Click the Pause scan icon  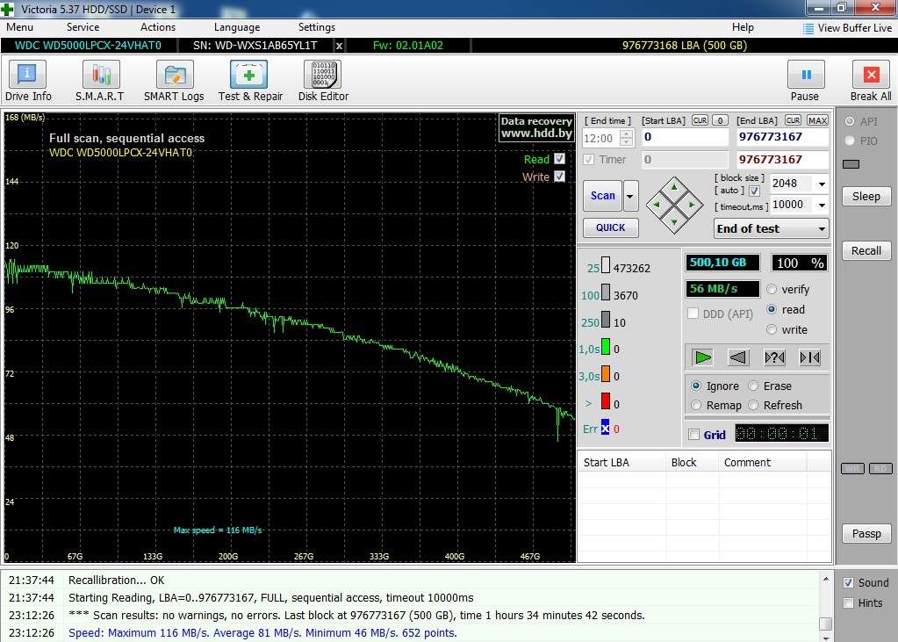tap(805, 76)
